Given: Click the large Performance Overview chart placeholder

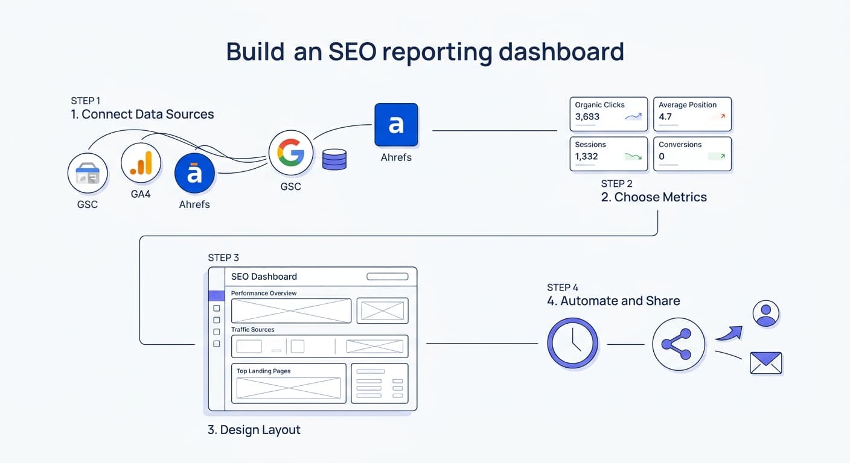Looking at the screenshot, I should pos(291,311).
